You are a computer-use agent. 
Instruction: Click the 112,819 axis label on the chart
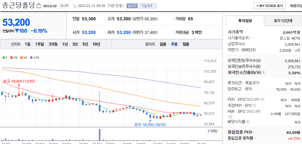pos(210,61)
